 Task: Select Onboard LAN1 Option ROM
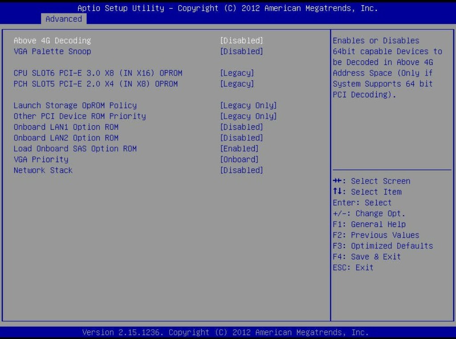click(x=66, y=127)
